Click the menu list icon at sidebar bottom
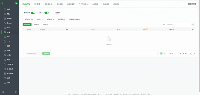 click(x=16, y=92)
